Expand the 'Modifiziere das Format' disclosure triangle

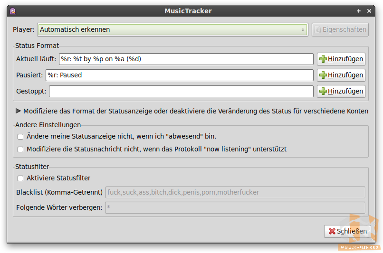tap(19, 112)
